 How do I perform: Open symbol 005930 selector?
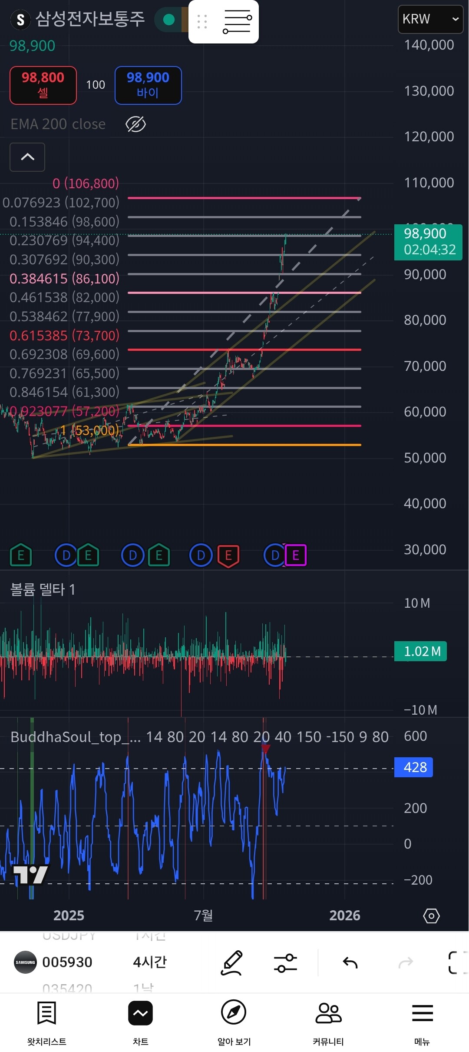coord(67,962)
